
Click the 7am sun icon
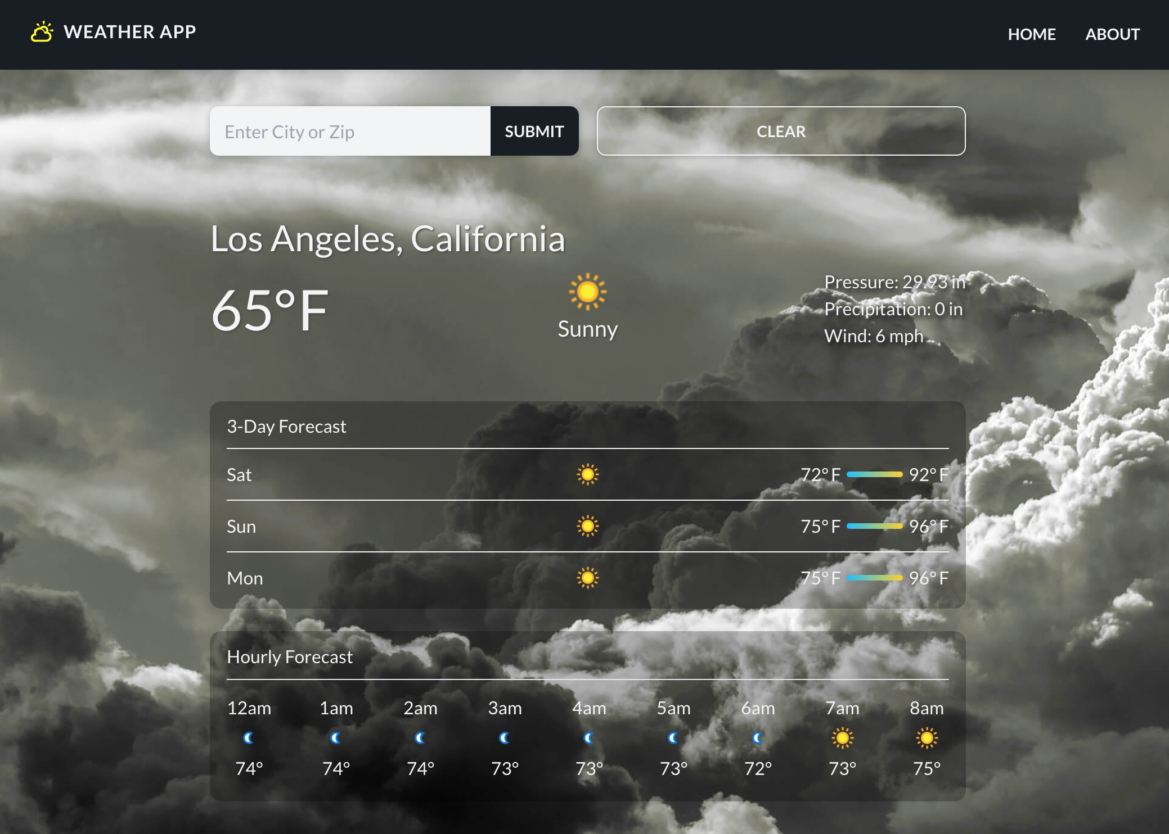pos(842,738)
